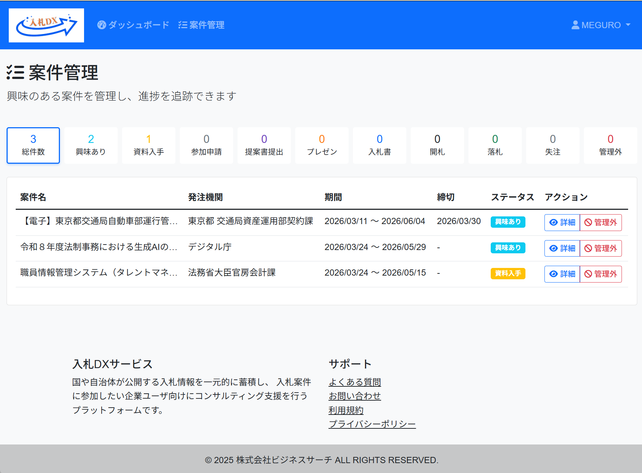Open the よくある質問 support link
The image size is (642, 473).
355,382
